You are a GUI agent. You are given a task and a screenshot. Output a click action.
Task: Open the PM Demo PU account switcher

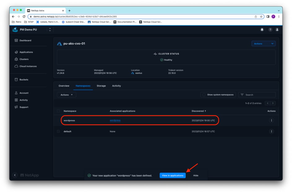50,30
